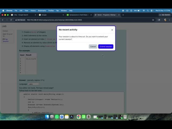172x129 pixels.
Task: Close the Lfksj Google Search tab
Action: pyautogui.click(x=35, y=15)
